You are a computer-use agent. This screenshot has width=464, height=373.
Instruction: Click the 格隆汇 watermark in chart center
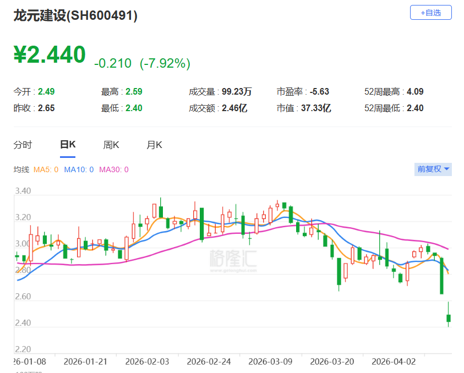232,259
